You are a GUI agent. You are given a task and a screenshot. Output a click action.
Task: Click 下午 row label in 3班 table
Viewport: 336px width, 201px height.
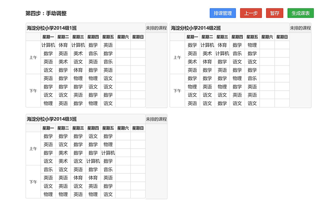pos(33,182)
